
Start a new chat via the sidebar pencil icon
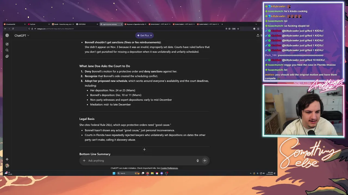click(x=7, y=44)
